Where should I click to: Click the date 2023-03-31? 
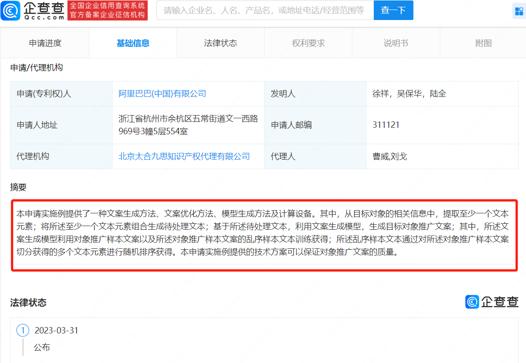(57, 331)
